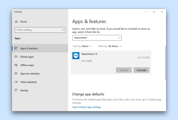Open Video playback section
The image size is (178, 120).
tap(40, 82)
